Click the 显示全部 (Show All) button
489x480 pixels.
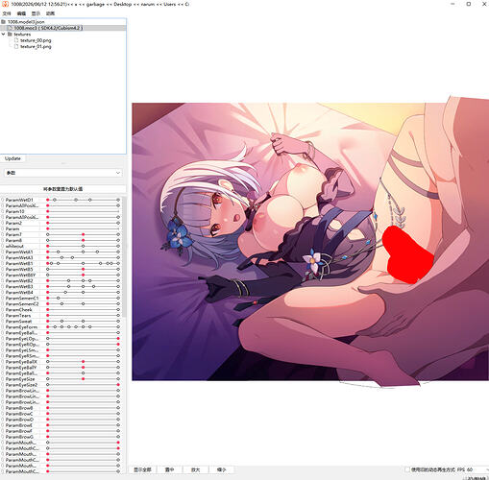142,469
